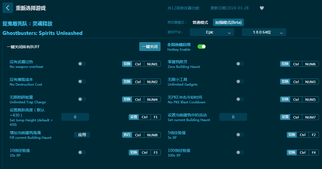The image size is (322, 169).
Task: Open the Epic platform dropdown
Action: pyautogui.click(x=212, y=32)
